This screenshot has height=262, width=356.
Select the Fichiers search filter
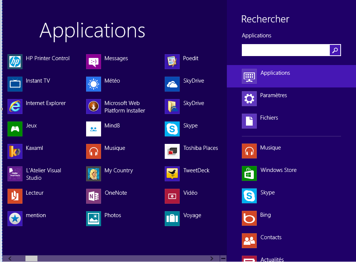291,121
